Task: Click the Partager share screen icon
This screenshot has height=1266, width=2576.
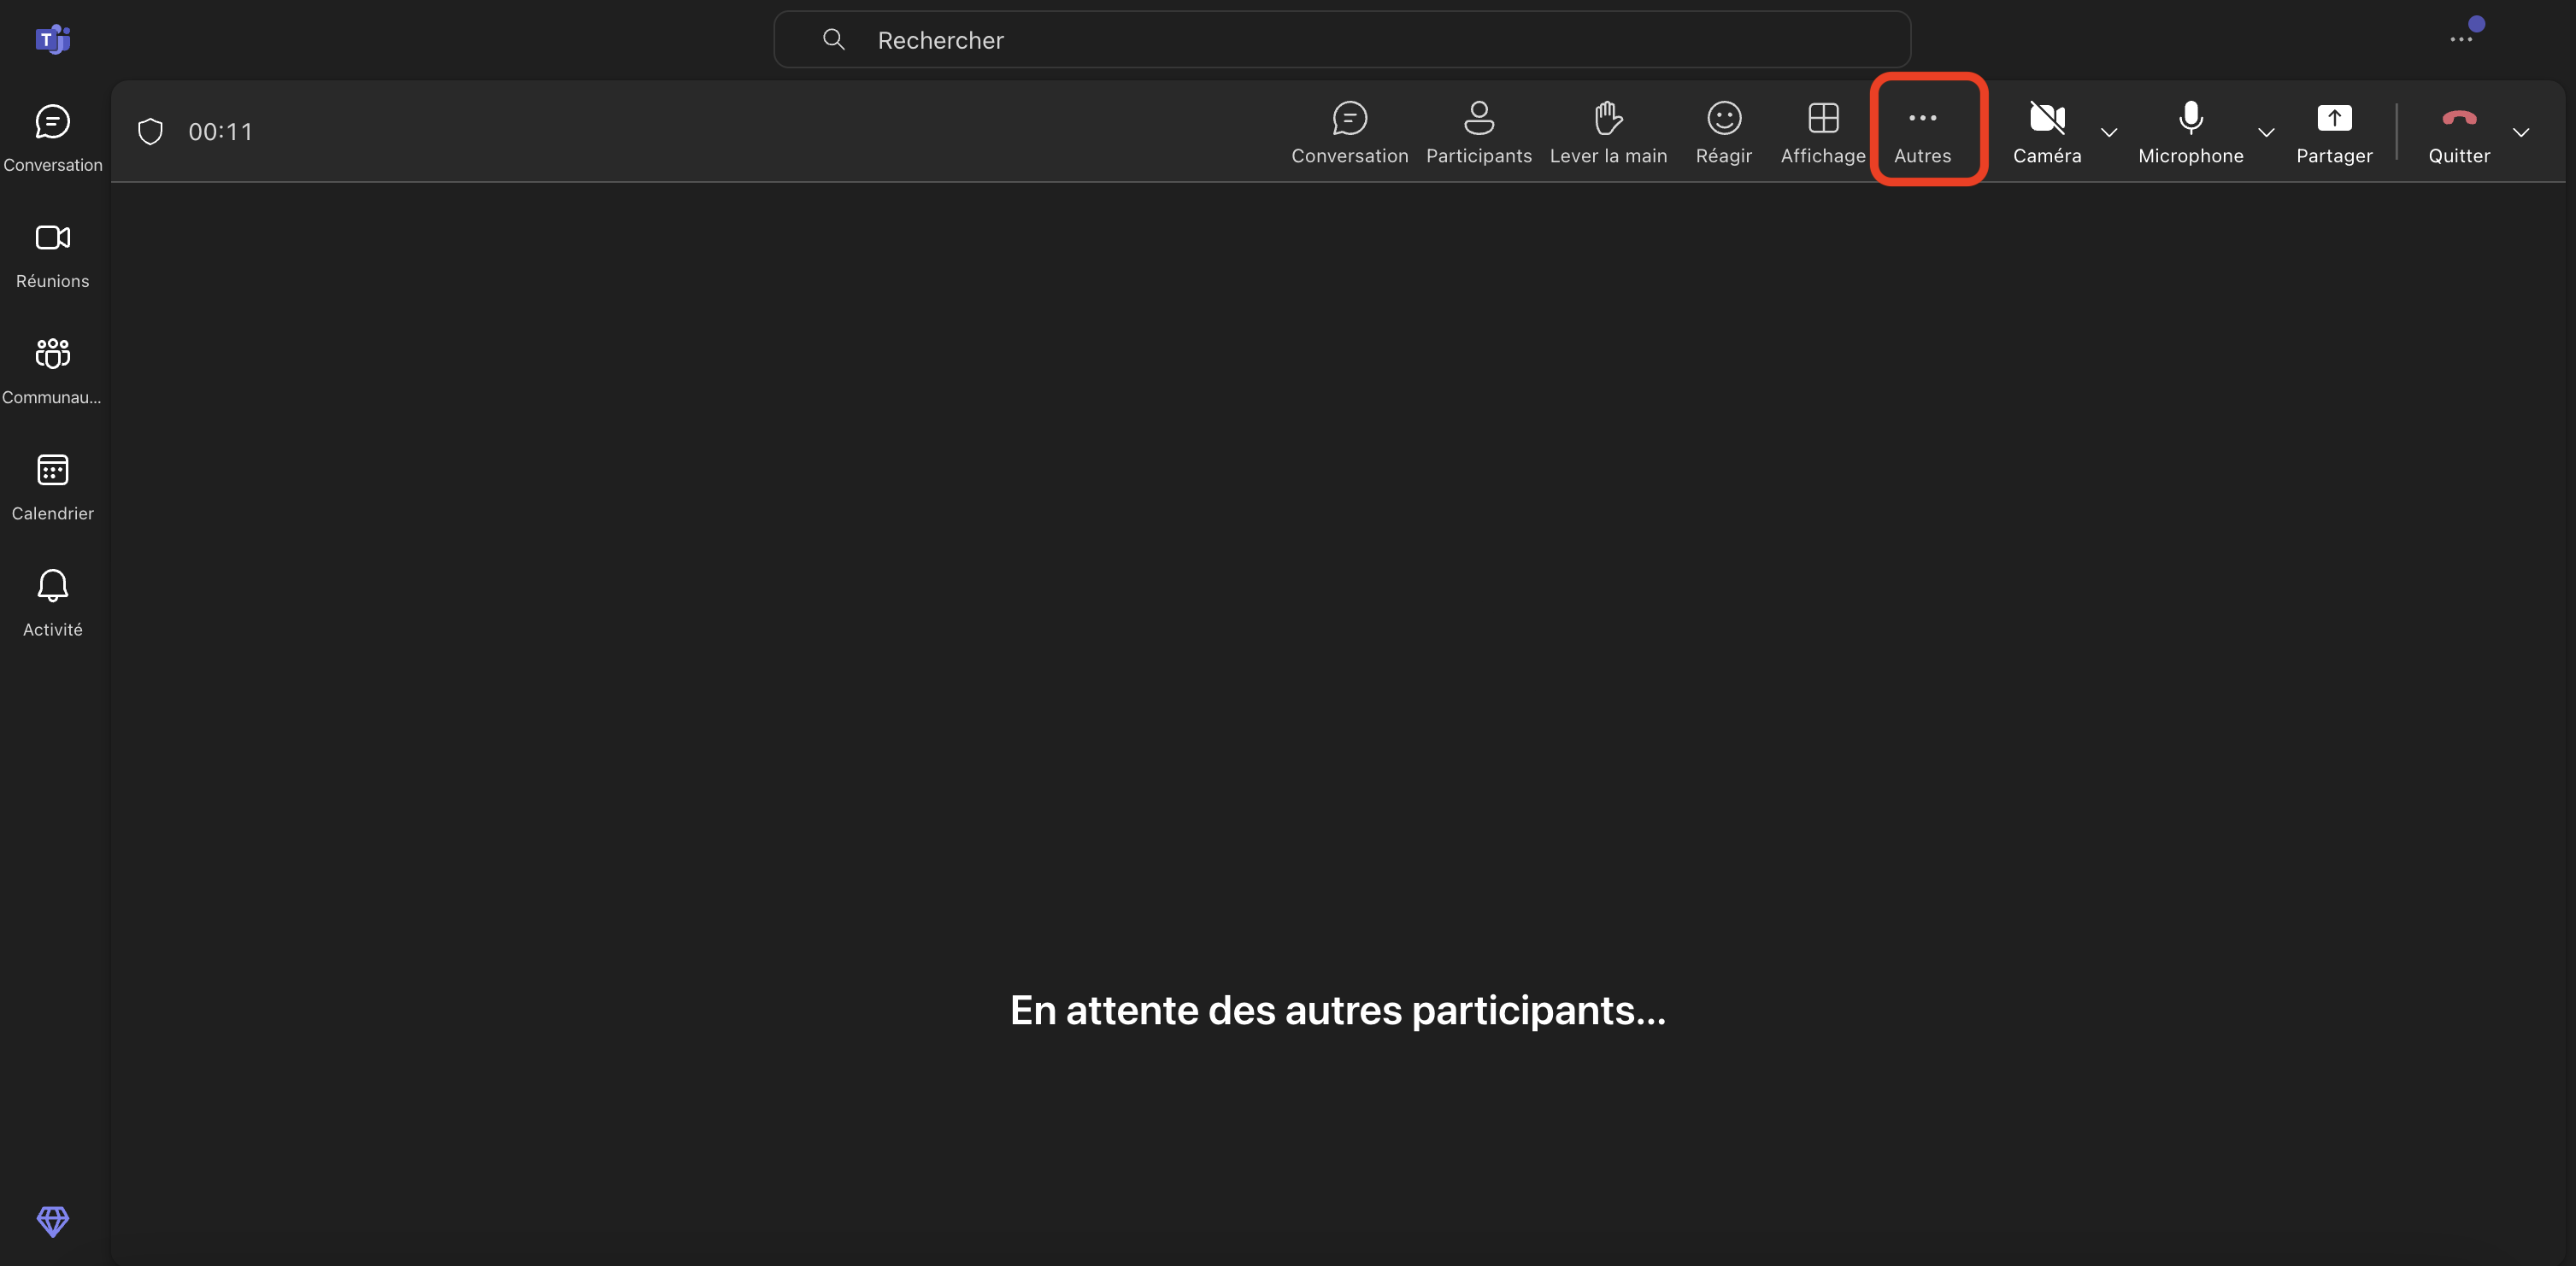Action: [2333, 119]
